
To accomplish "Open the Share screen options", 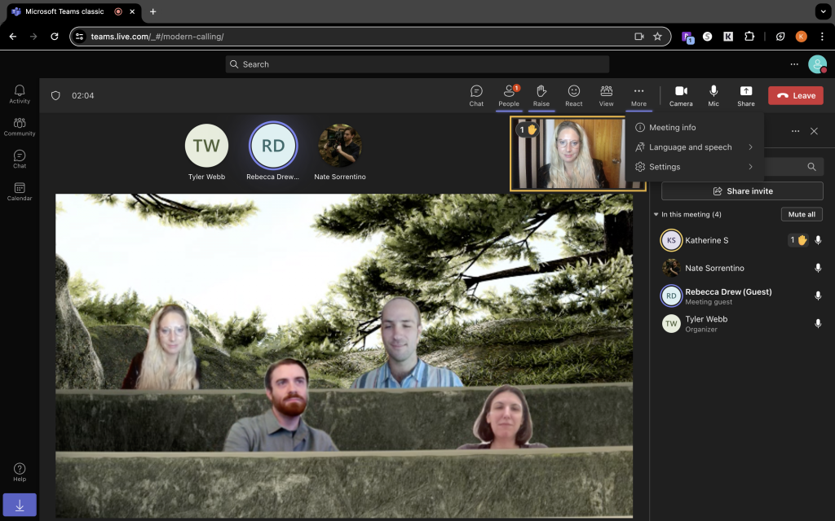I will 746,95.
